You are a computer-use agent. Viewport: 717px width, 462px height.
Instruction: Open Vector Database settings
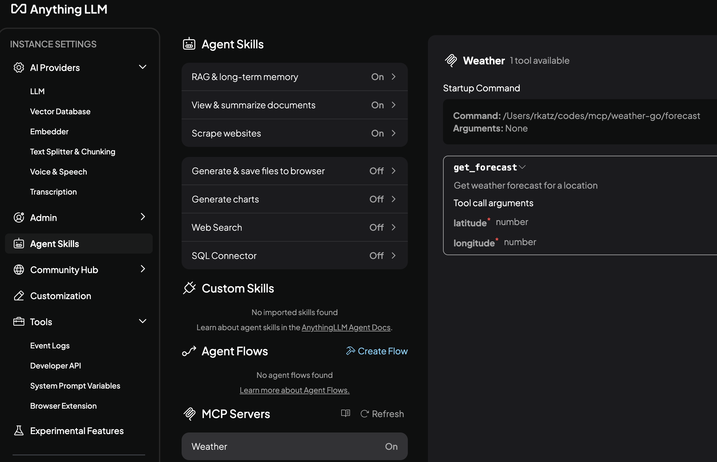click(x=60, y=111)
